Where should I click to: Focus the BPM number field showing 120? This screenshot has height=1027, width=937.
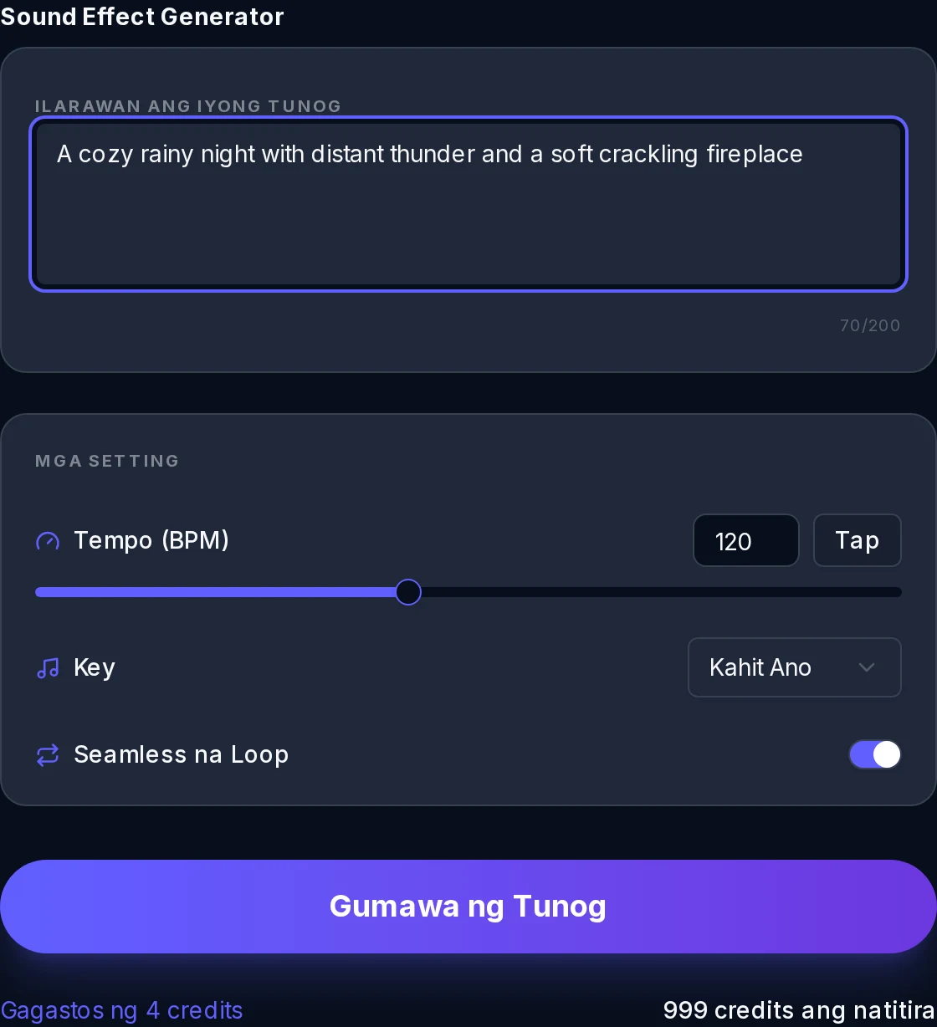click(746, 540)
